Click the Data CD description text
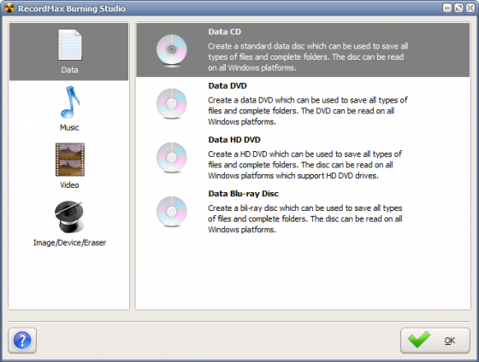The width and height of the screenshot is (479, 362). (x=308, y=56)
